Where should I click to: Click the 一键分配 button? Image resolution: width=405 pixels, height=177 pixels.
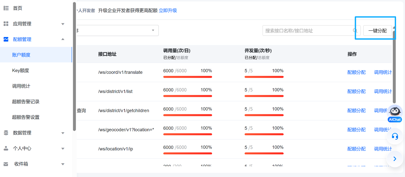[377, 31]
